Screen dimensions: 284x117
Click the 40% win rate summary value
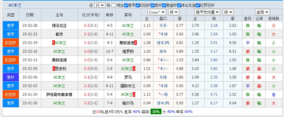(137, 111)
